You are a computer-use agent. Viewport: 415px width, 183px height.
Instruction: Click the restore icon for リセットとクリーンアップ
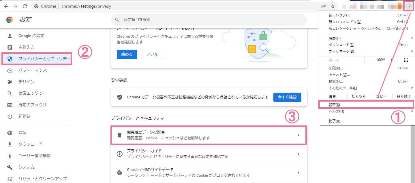[x=10, y=179]
